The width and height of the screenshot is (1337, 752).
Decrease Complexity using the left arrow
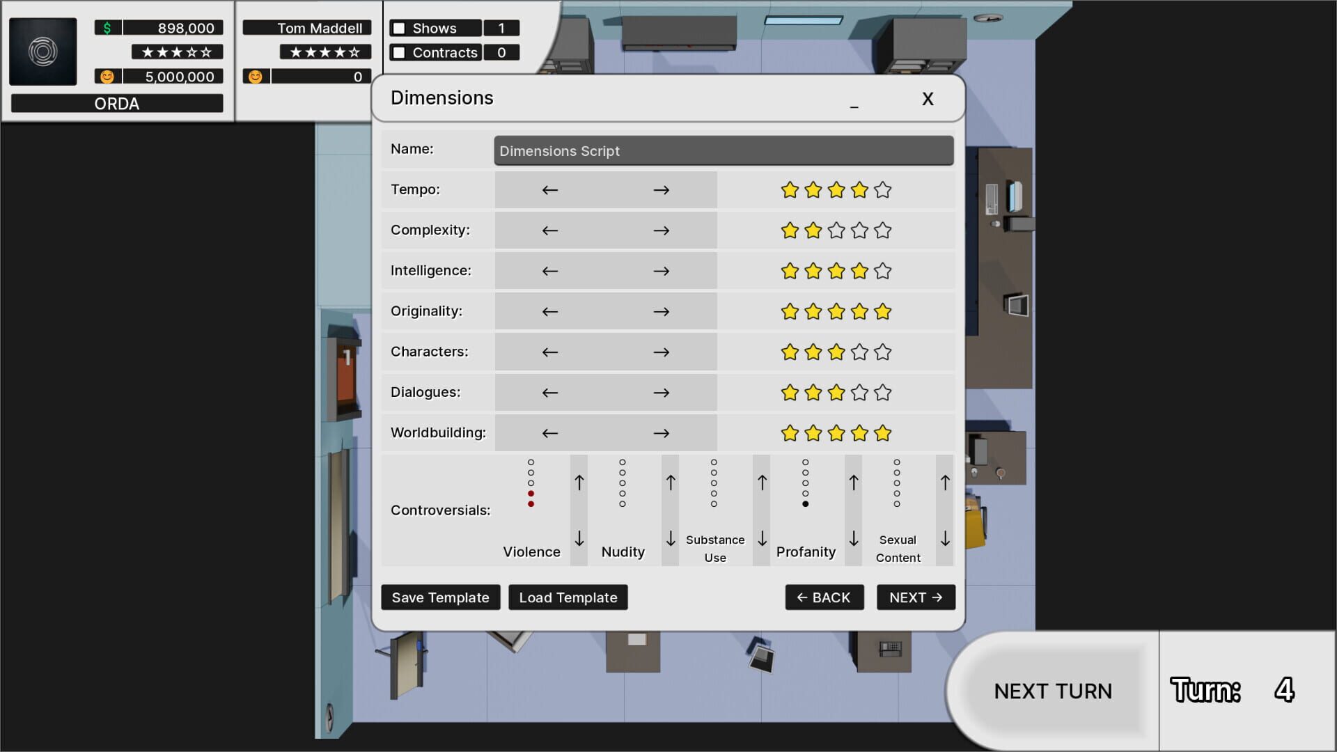[x=549, y=230]
